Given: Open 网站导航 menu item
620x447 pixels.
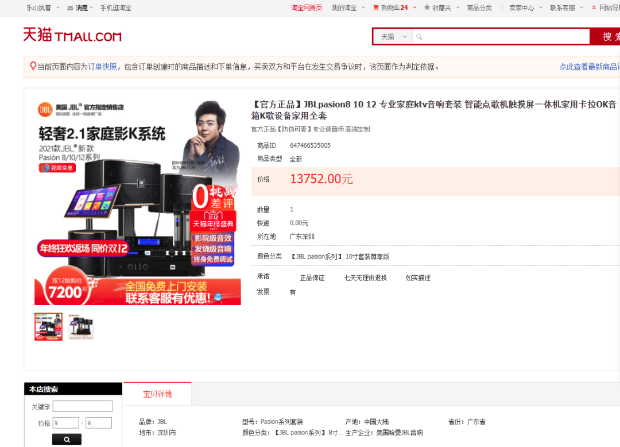Looking at the screenshot, I should (x=609, y=8).
